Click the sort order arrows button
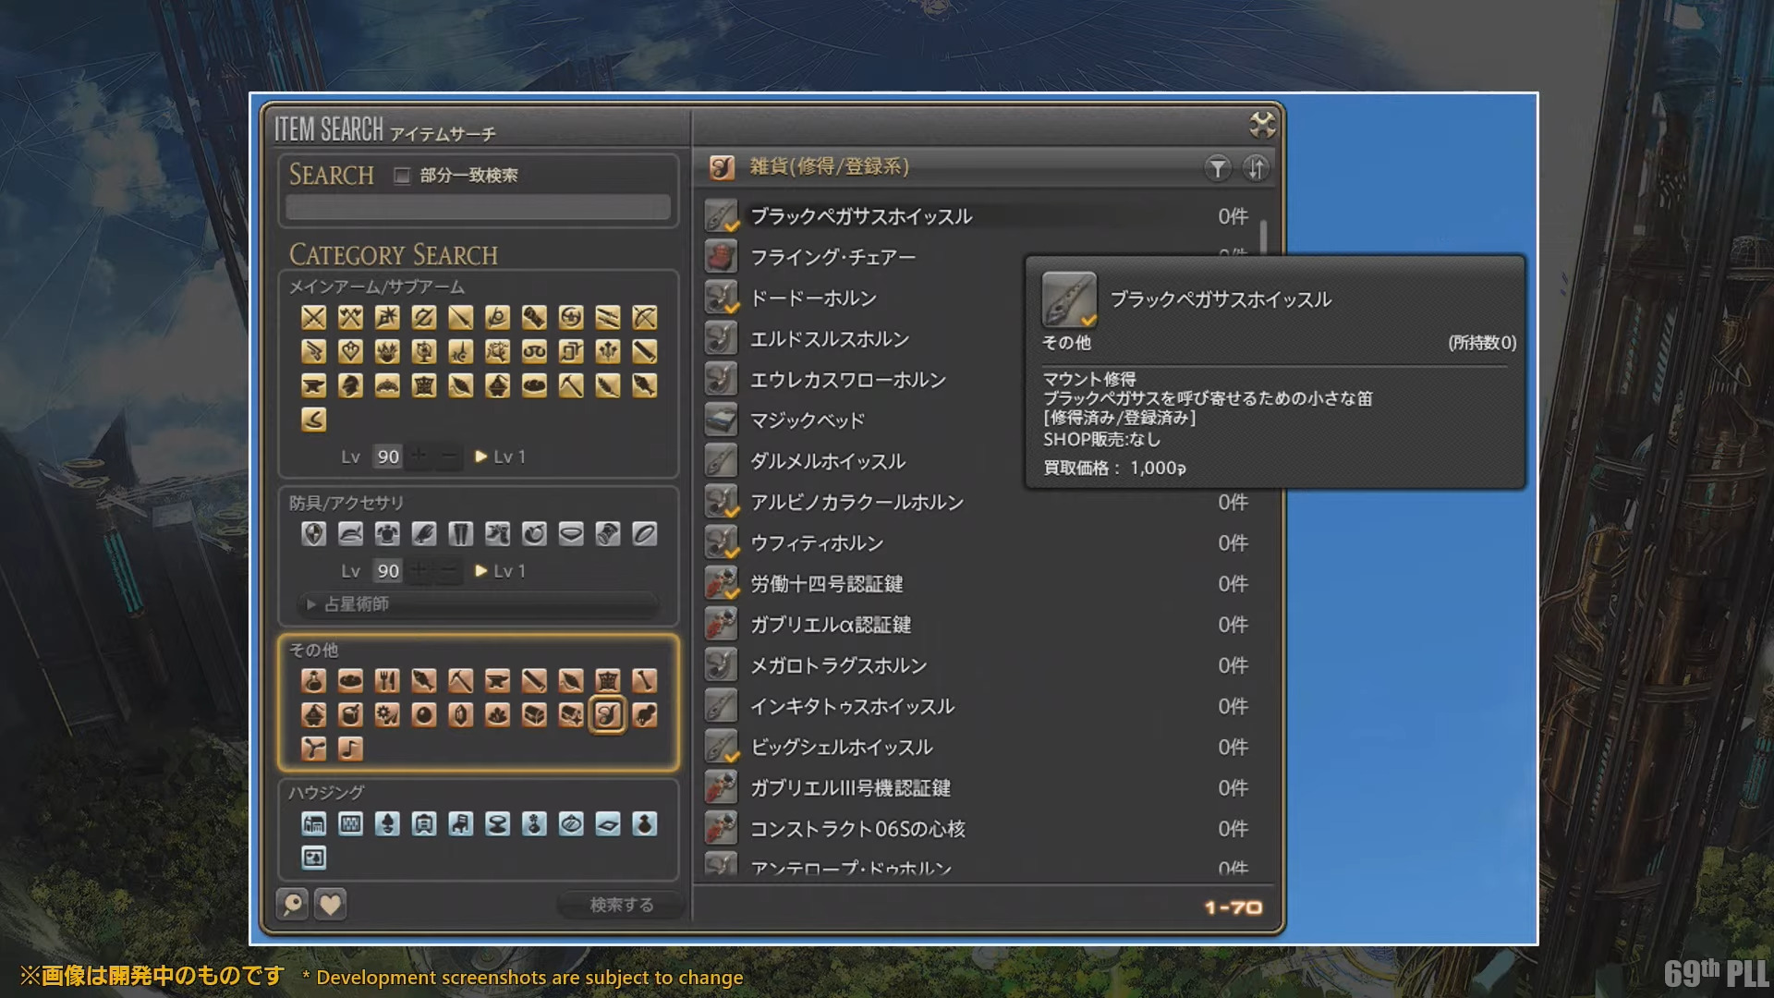Image resolution: width=1774 pixels, height=998 pixels. [x=1256, y=168]
